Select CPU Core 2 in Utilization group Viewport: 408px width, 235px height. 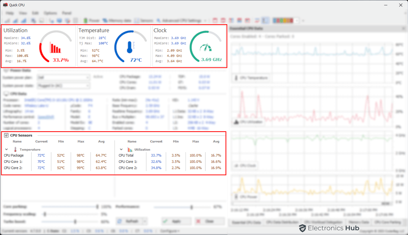pos(171,168)
